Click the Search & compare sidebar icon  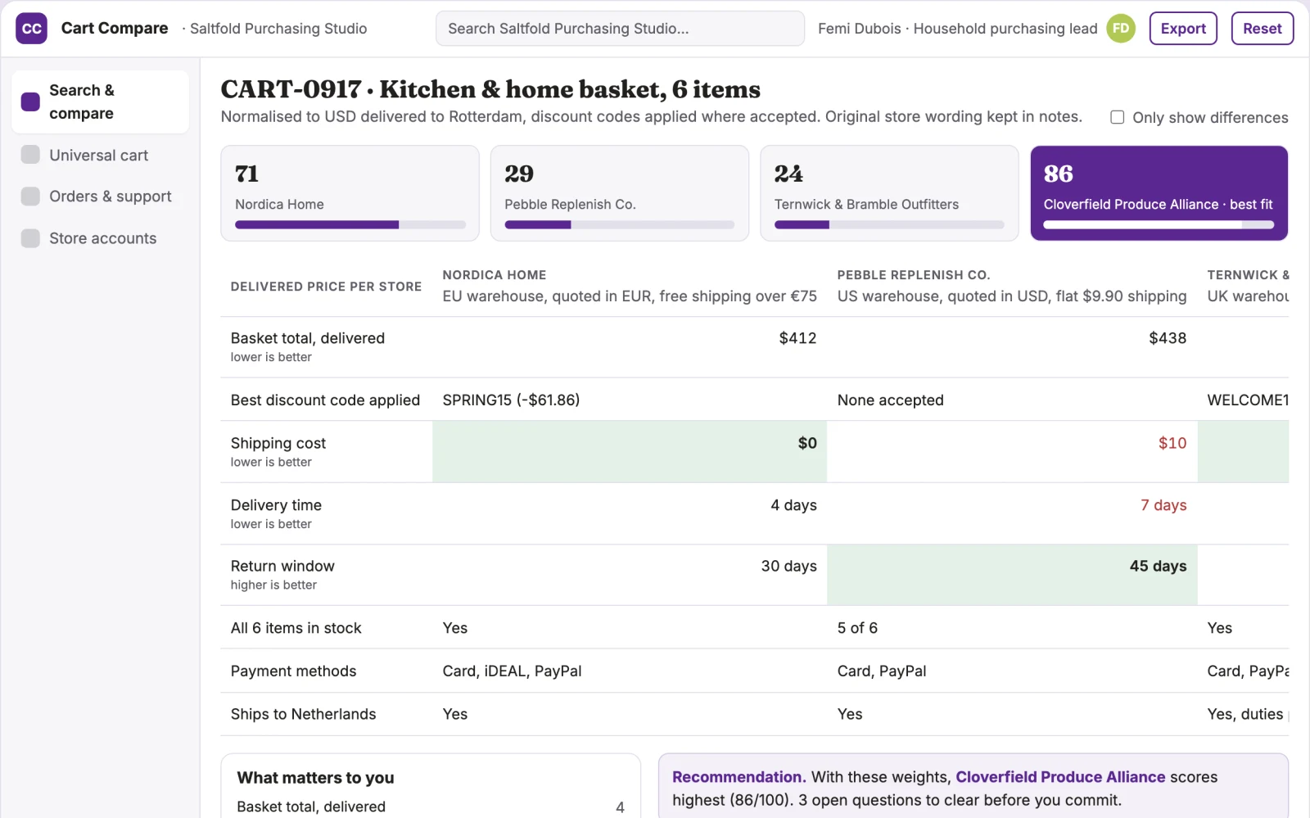(x=30, y=102)
